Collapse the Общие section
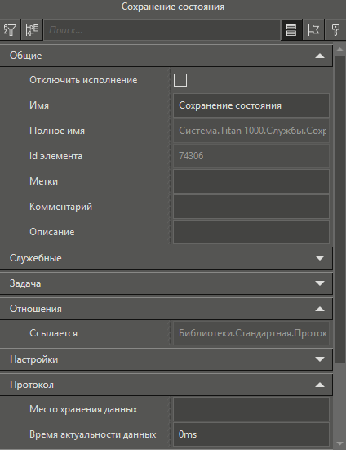 point(166,56)
